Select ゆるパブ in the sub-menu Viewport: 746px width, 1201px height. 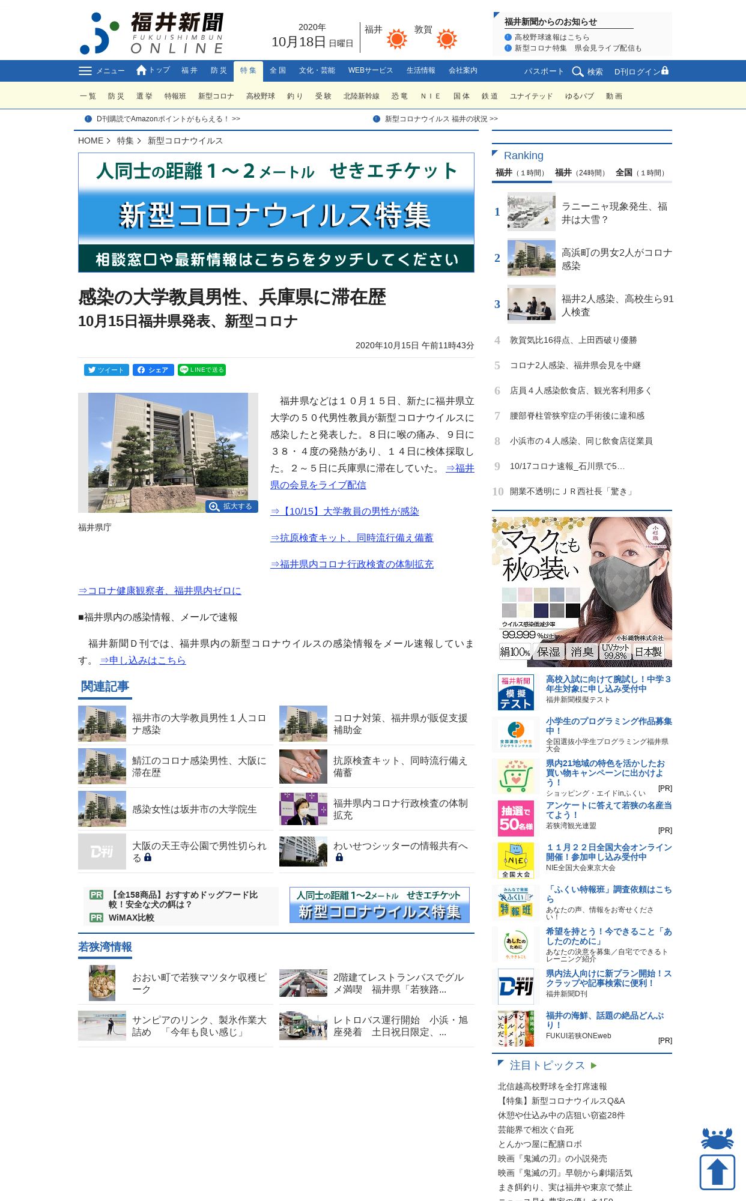580,96
